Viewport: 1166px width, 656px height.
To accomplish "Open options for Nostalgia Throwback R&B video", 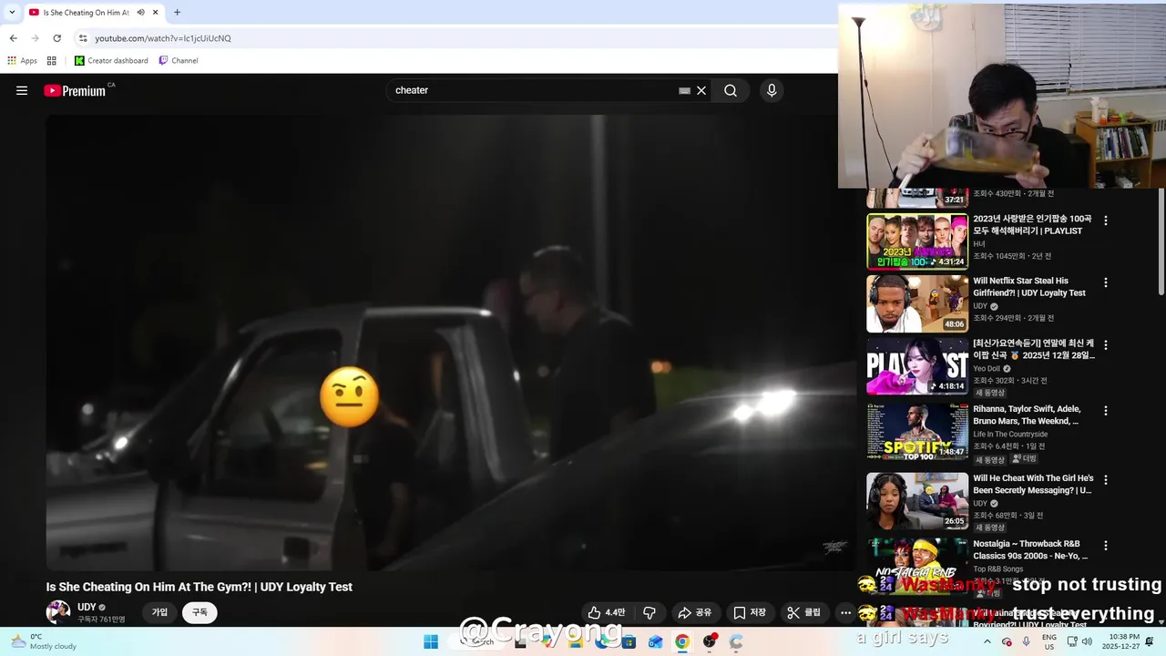I will click(1106, 546).
